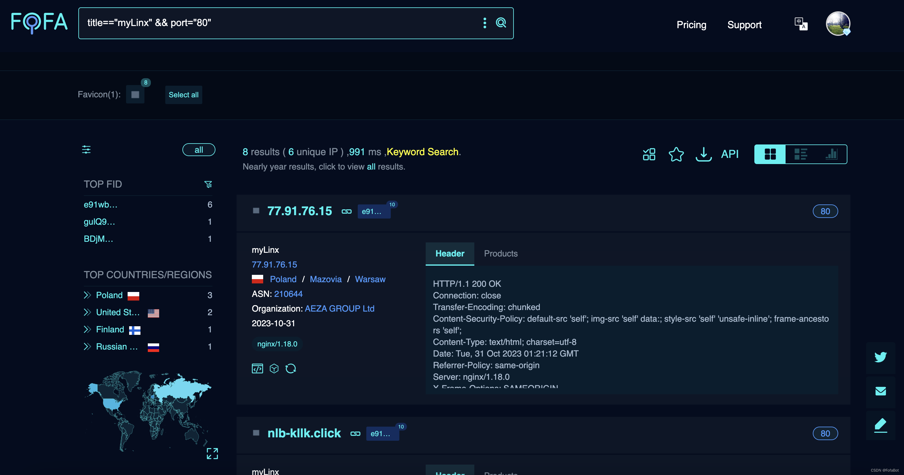Click the language translate icon

[x=801, y=24]
